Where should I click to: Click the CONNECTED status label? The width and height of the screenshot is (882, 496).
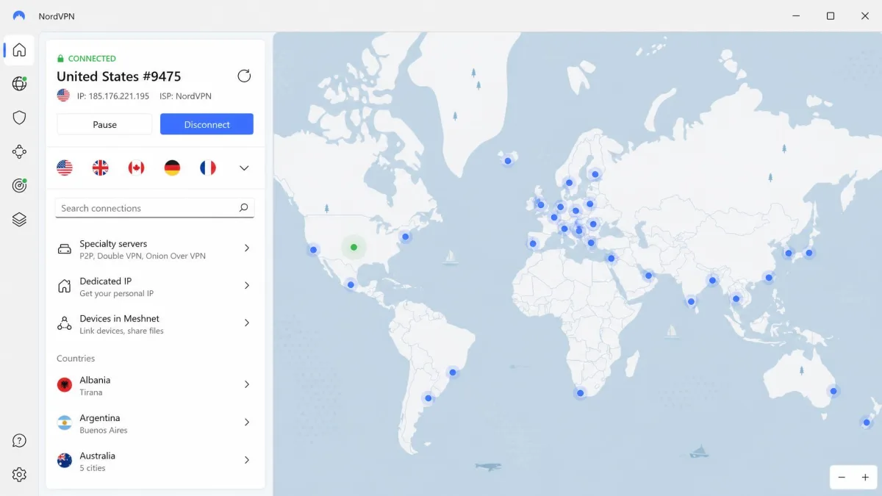pos(92,59)
